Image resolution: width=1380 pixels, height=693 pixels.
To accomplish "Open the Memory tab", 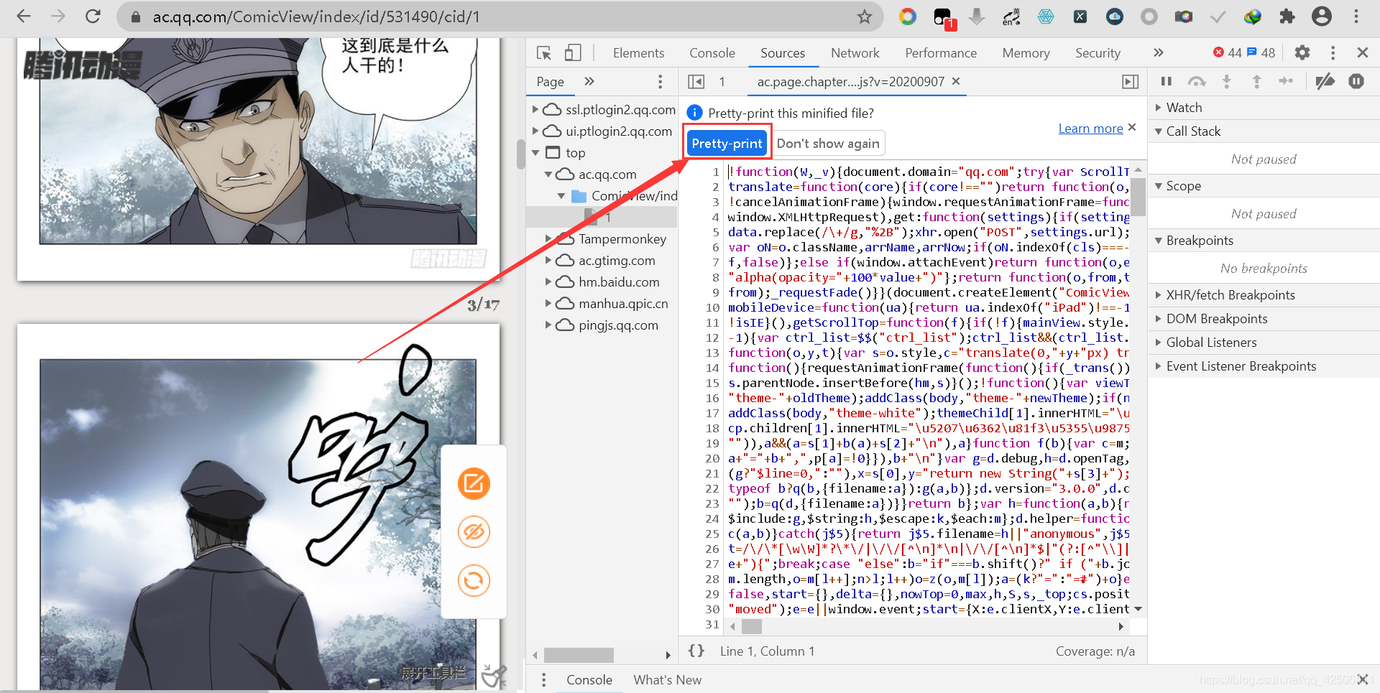I will point(1026,52).
